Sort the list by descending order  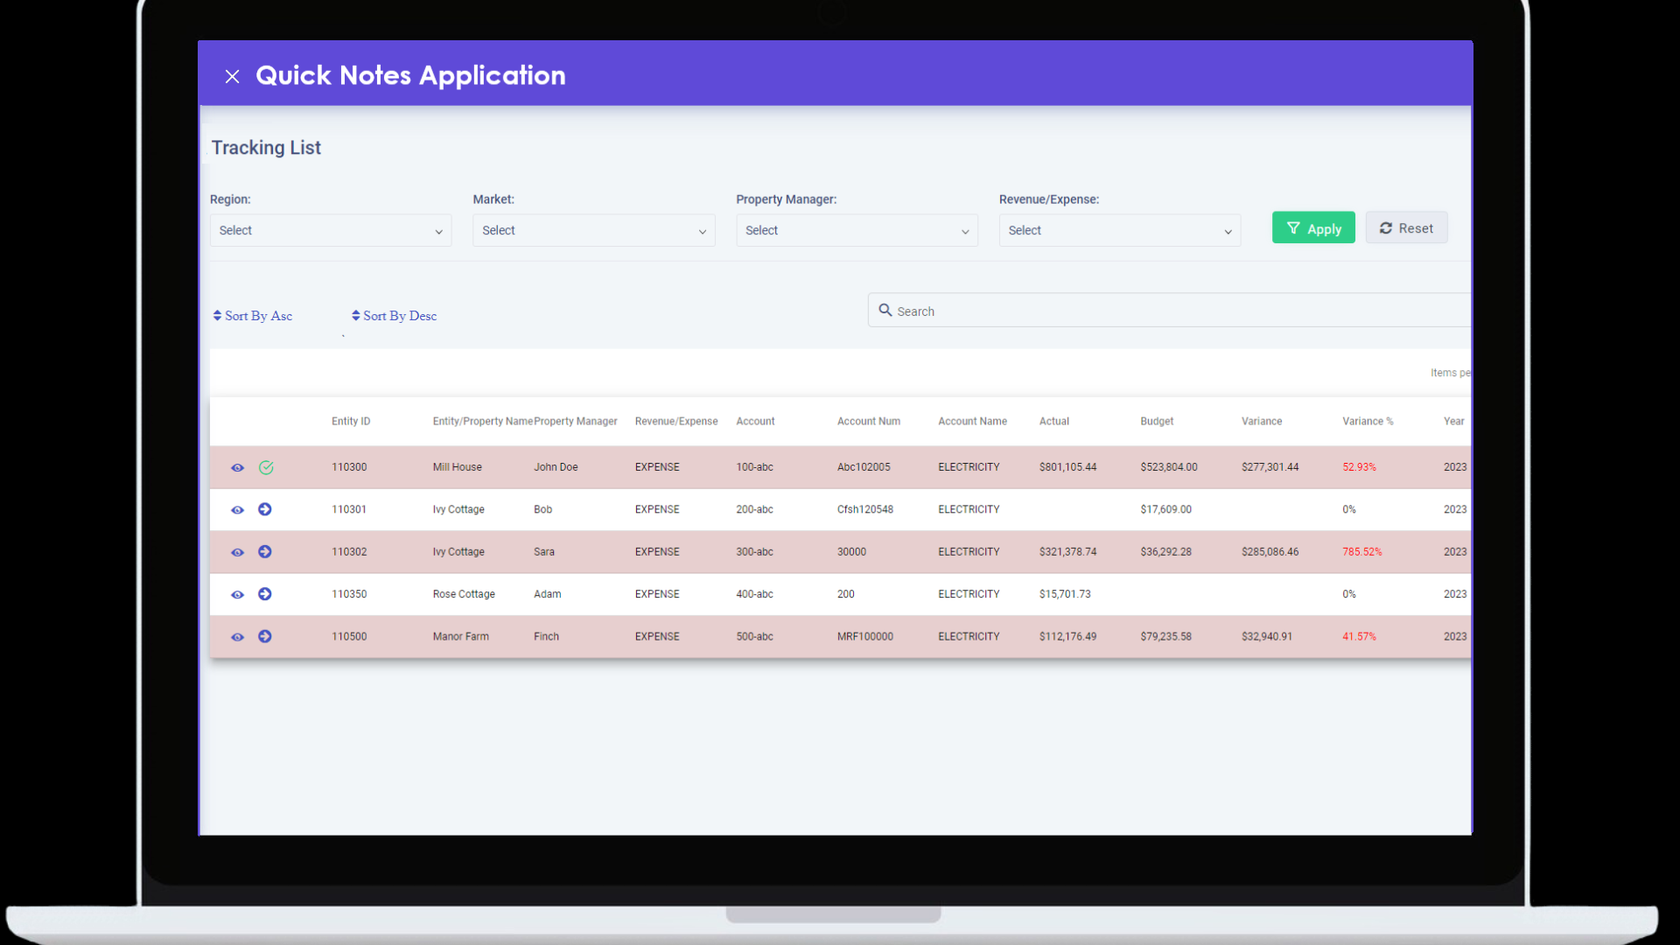click(x=394, y=316)
